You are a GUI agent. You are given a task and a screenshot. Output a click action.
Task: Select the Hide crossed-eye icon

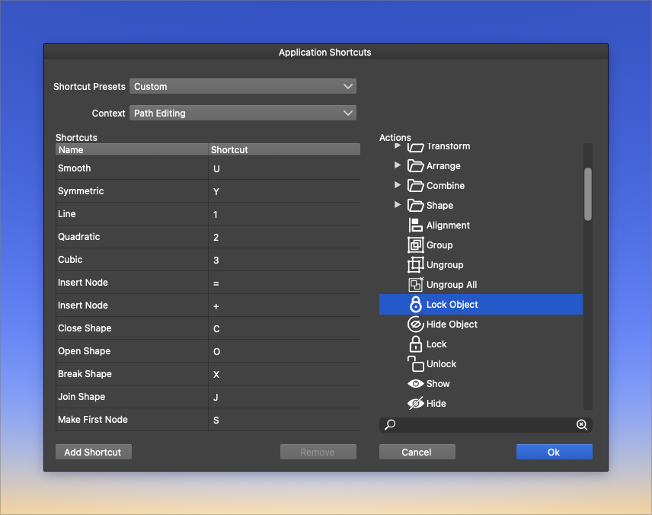[x=415, y=404]
